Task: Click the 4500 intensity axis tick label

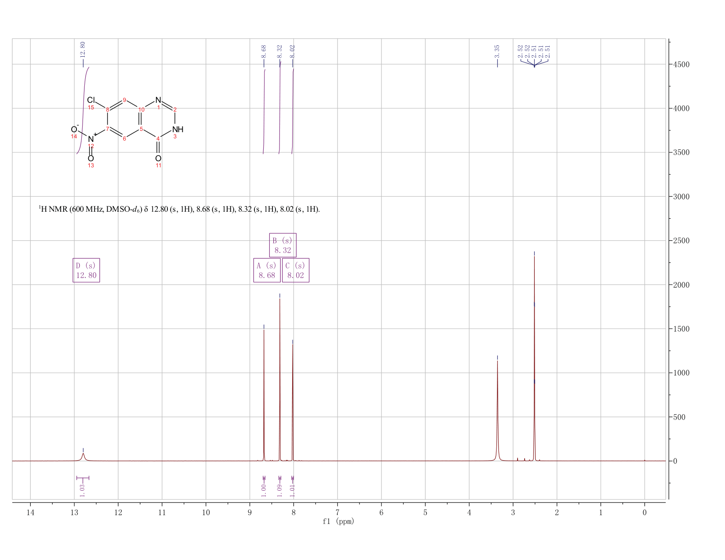Action: pyautogui.click(x=681, y=65)
